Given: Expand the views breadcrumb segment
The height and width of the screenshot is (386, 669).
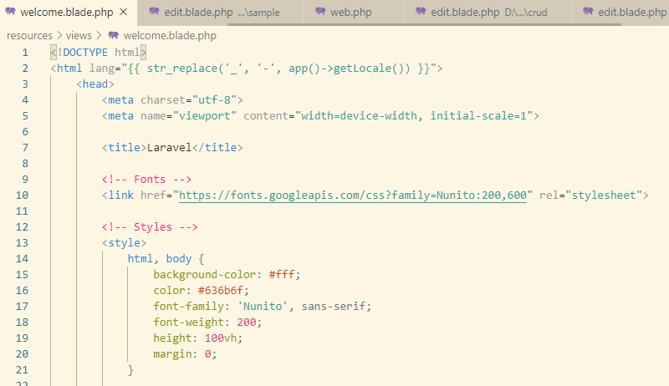Looking at the screenshot, I should 81,36.
